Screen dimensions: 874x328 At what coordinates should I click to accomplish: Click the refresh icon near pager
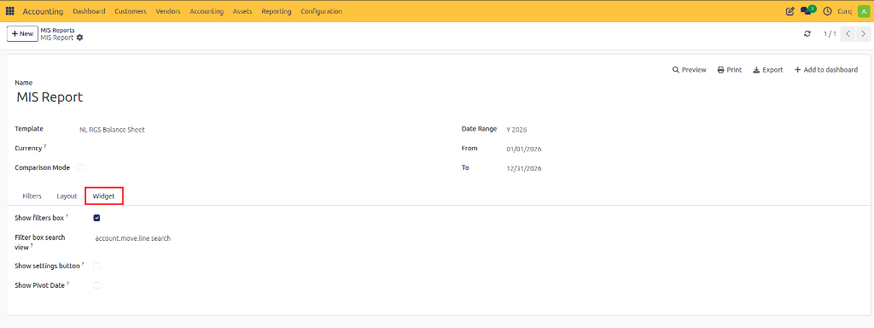(x=807, y=34)
